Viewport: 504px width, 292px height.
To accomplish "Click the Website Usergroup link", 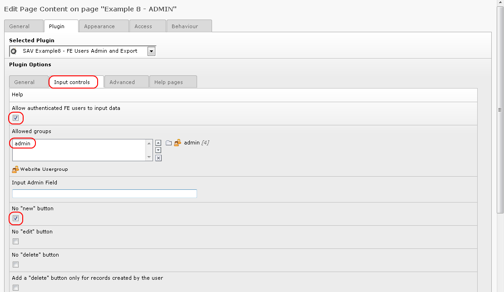I will tap(44, 169).
